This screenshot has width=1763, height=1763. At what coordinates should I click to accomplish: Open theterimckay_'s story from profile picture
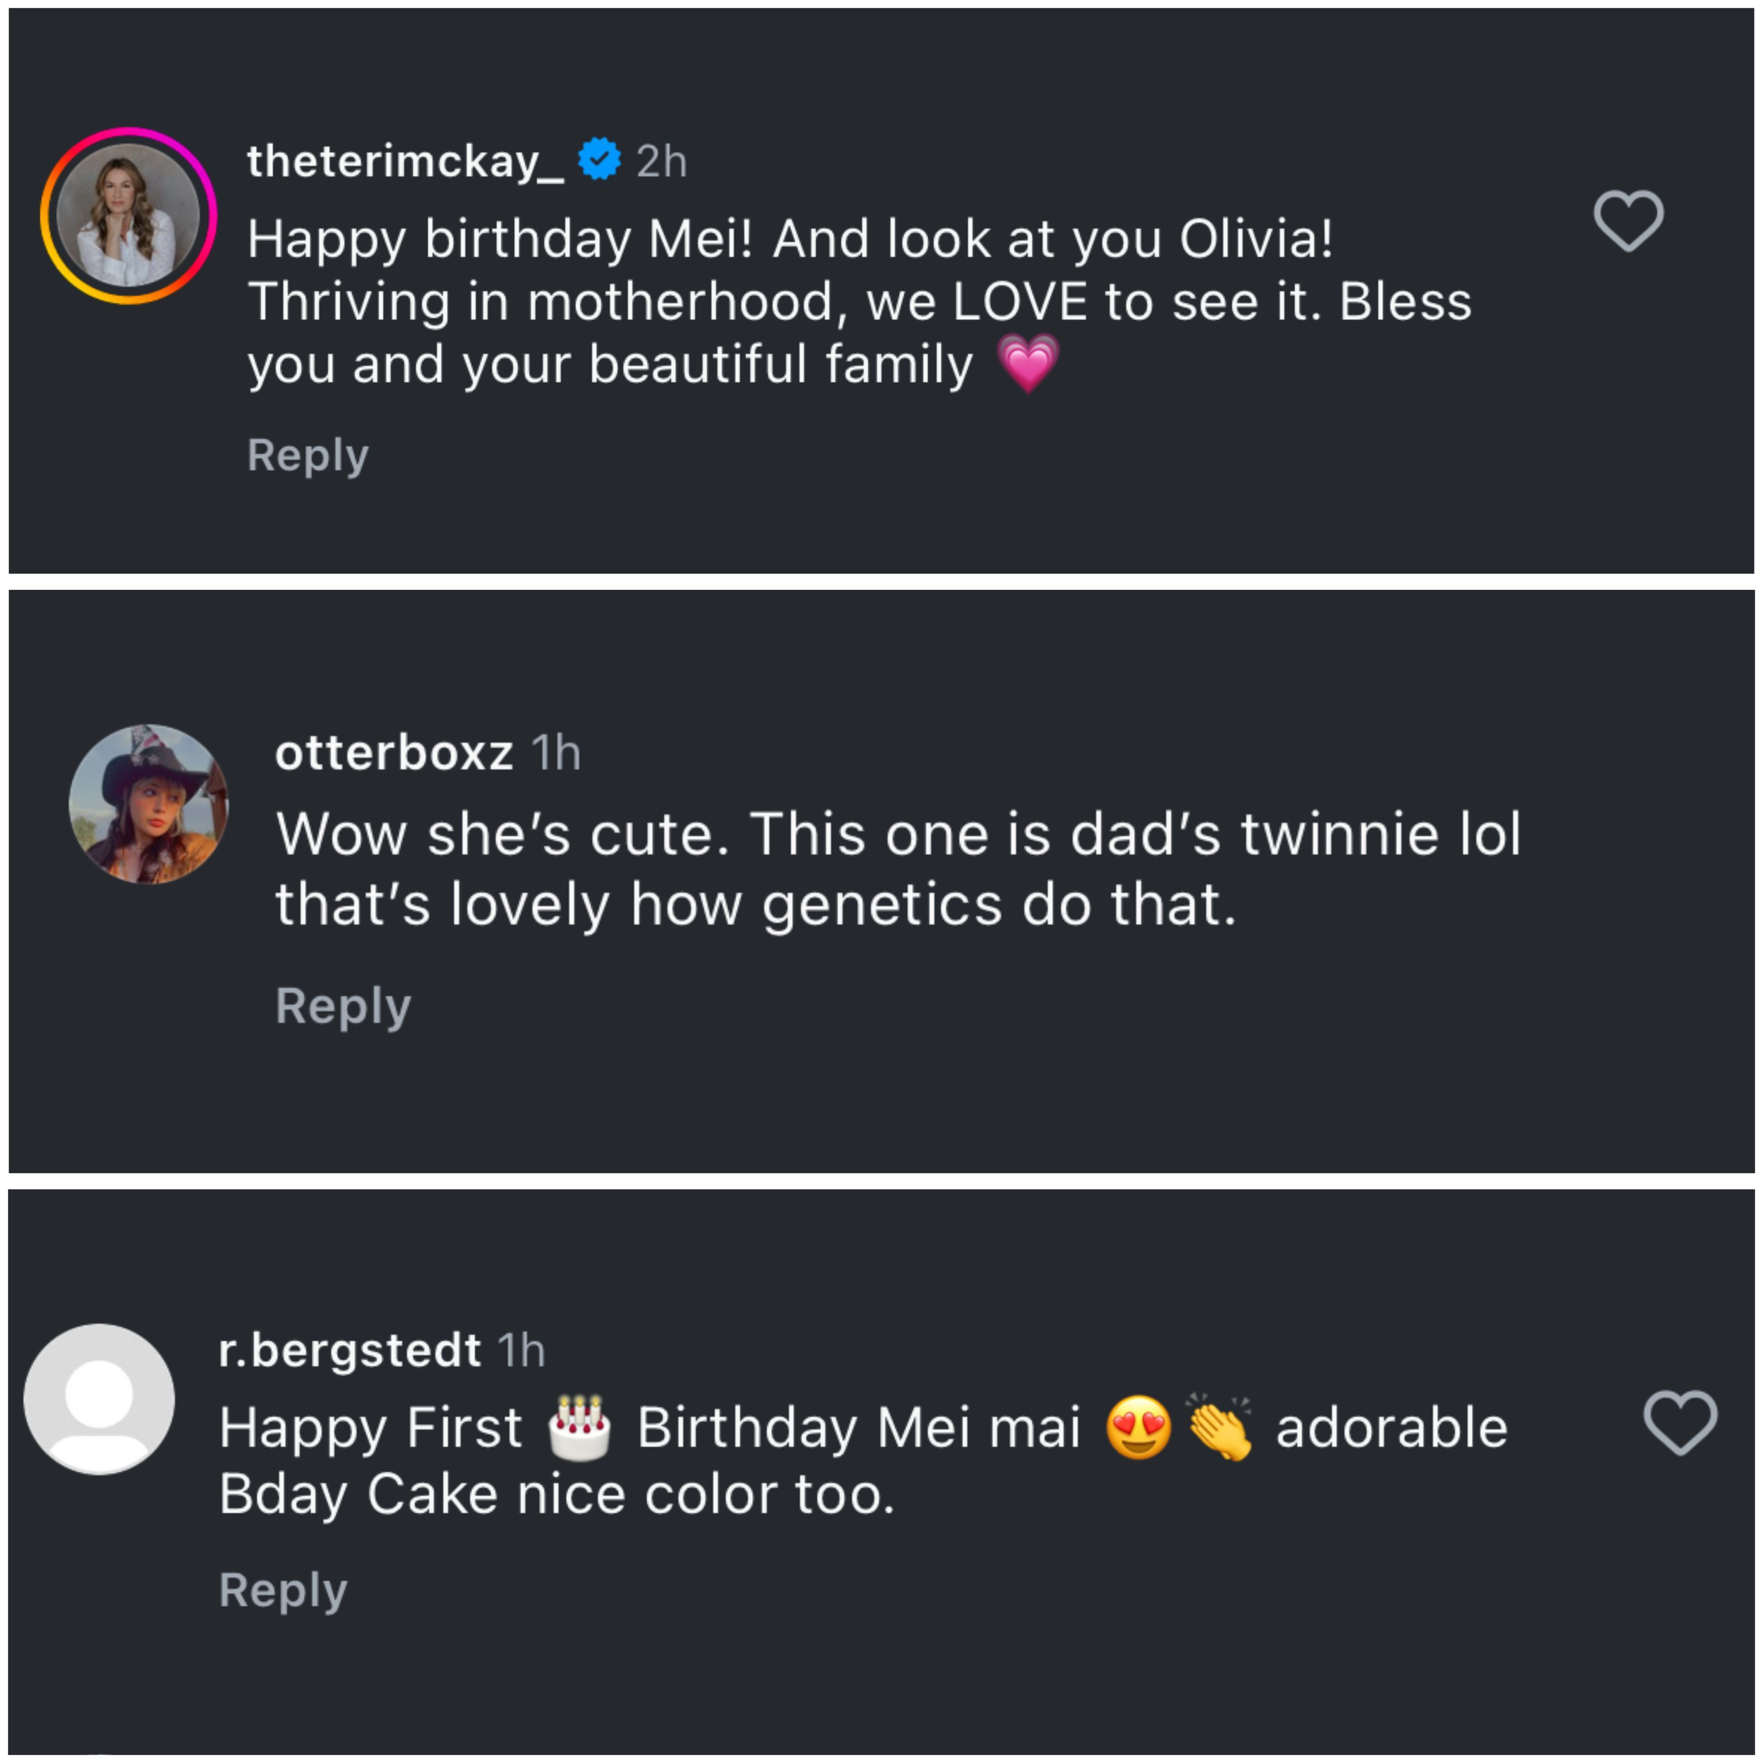click(129, 215)
